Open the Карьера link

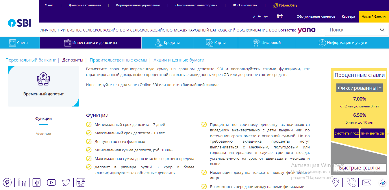[348, 16]
